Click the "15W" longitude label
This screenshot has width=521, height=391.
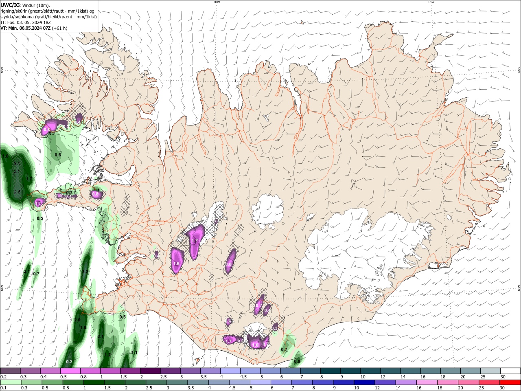[x=431, y=2]
